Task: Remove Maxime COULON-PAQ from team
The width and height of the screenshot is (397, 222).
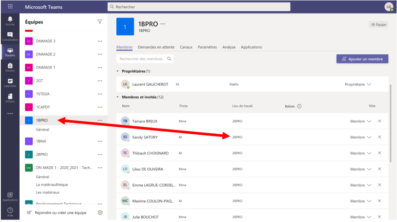Action: click(379, 201)
